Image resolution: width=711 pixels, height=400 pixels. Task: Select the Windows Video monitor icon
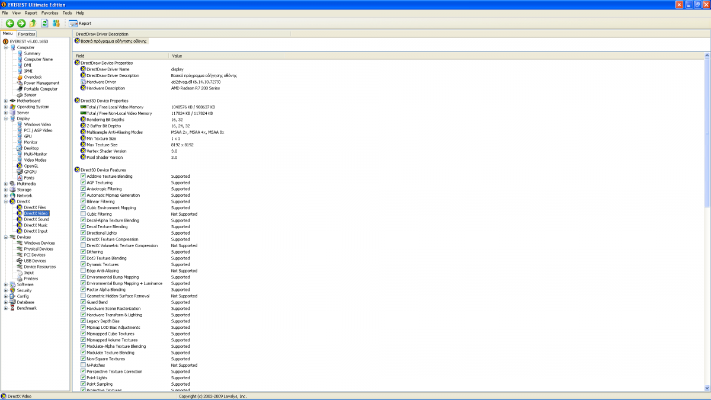20,124
